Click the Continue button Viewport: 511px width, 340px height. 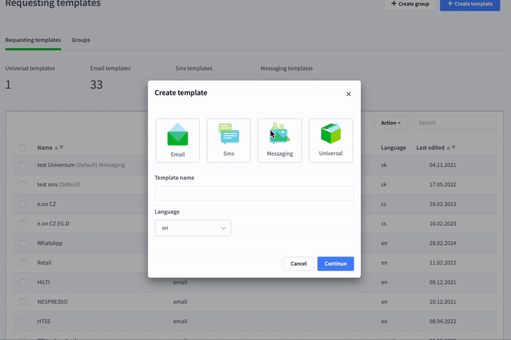(335, 263)
